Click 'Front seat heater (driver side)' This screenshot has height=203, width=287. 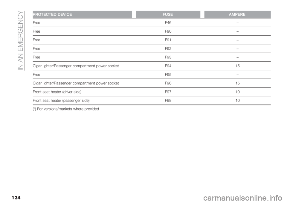57,92
